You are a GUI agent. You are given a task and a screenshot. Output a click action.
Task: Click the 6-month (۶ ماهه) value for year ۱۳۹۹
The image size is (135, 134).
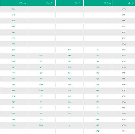click(x=69, y=125)
